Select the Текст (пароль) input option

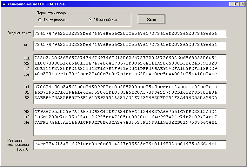tap(40, 20)
